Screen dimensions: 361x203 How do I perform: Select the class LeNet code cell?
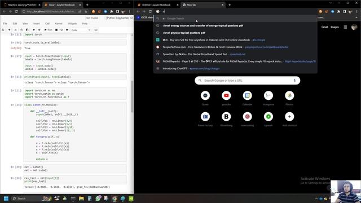[75, 132]
